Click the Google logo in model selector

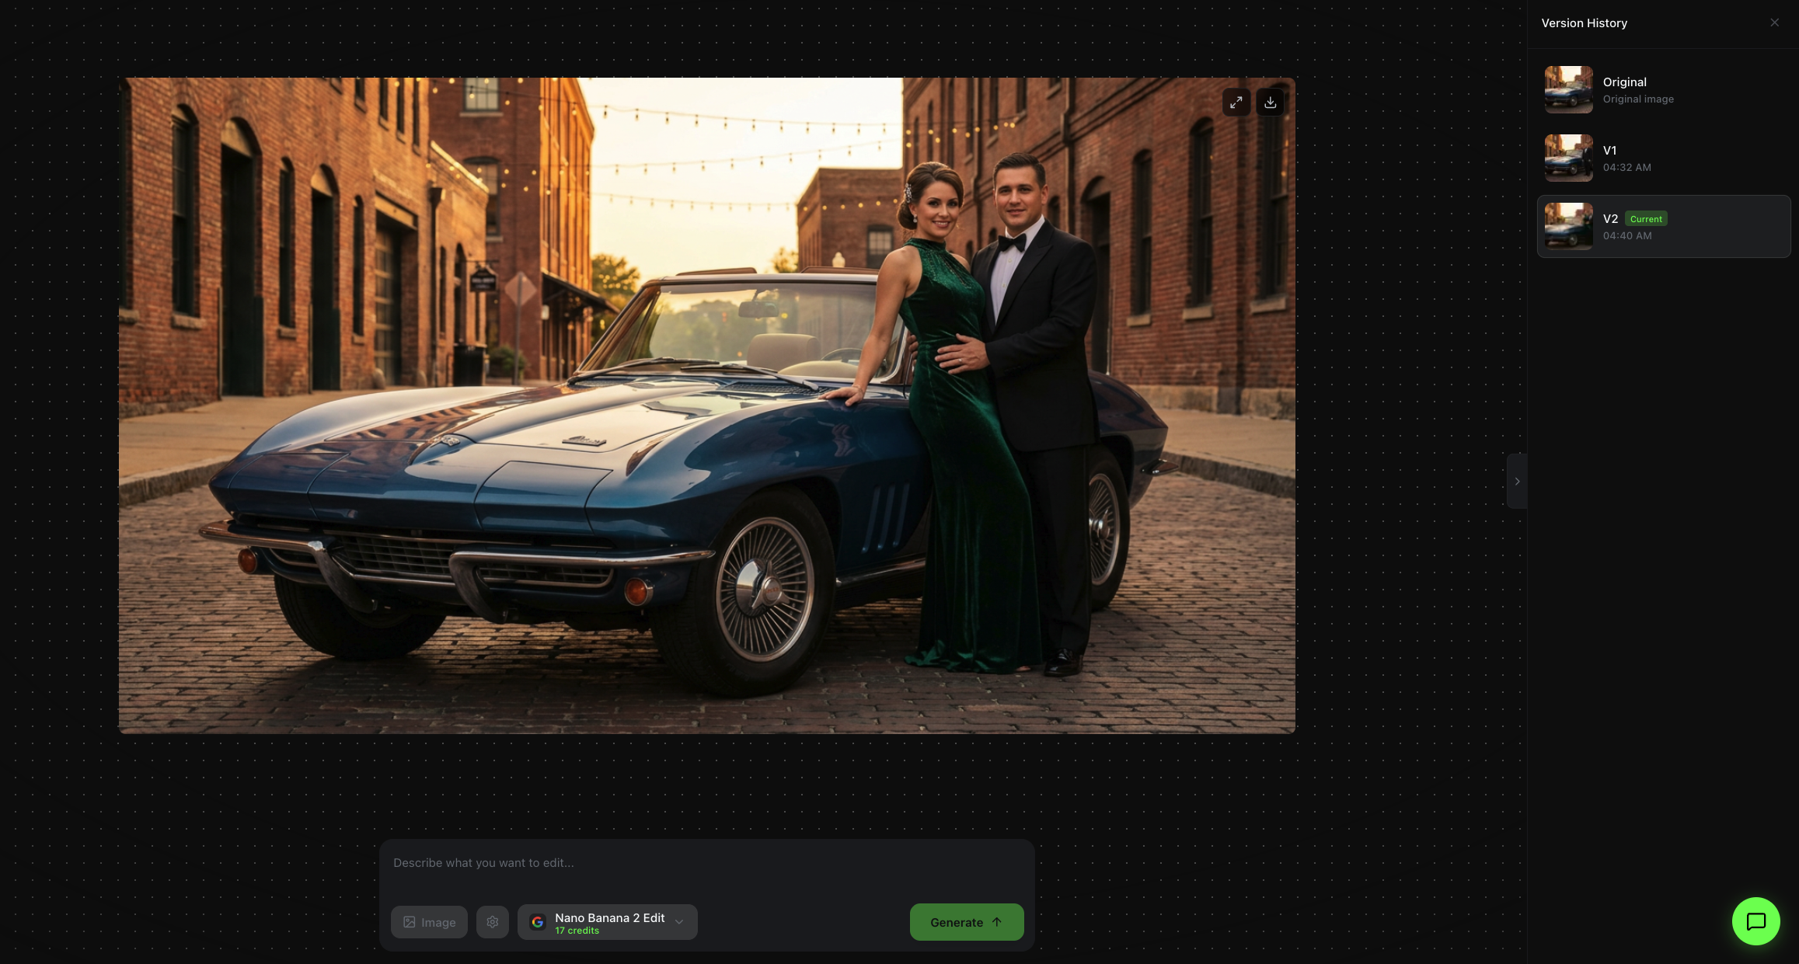click(538, 922)
